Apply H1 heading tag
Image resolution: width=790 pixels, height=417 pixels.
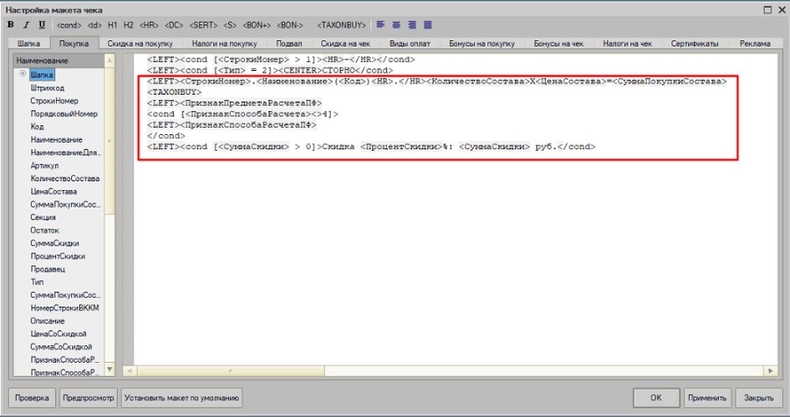click(x=112, y=25)
